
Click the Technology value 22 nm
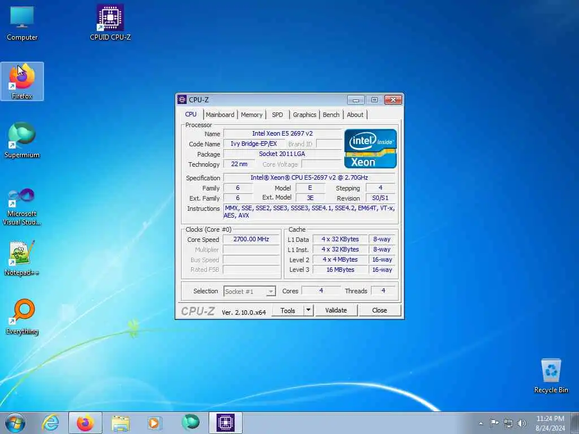(x=239, y=164)
